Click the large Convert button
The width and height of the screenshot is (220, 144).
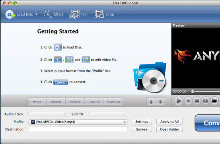pos(207,123)
